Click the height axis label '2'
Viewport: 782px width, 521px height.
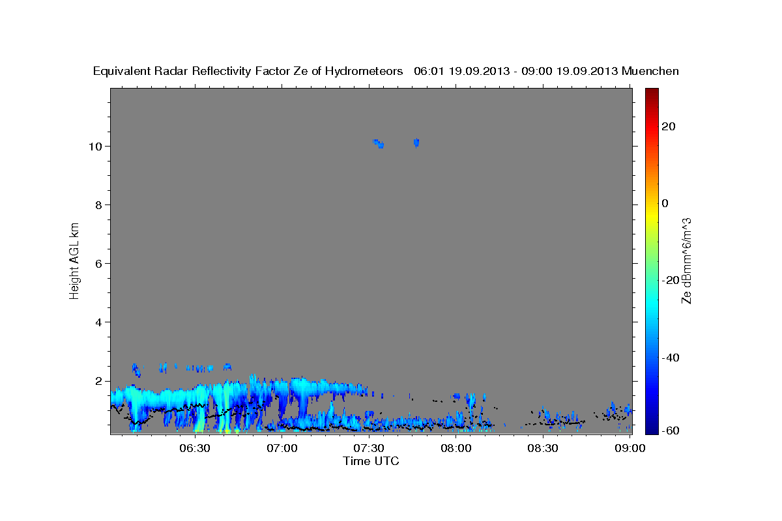point(100,380)
